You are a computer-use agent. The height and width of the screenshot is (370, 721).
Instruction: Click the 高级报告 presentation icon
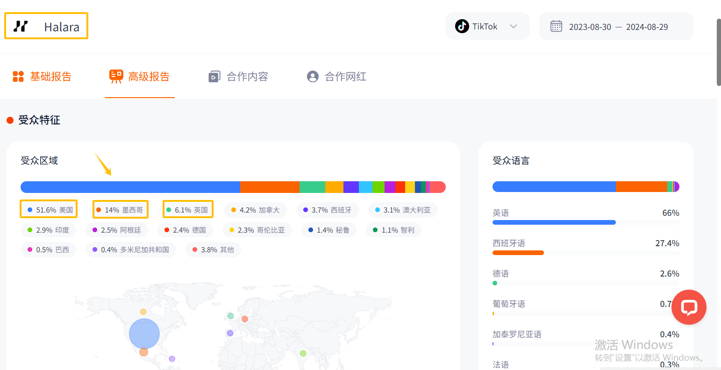tap(116, 77)
